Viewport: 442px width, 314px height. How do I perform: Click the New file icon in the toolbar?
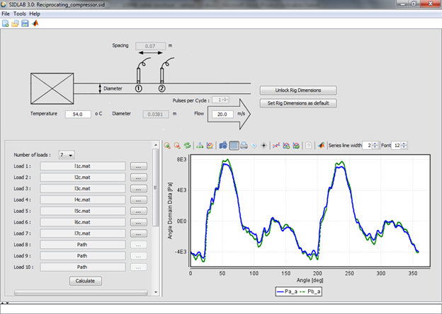coord(6,23)
